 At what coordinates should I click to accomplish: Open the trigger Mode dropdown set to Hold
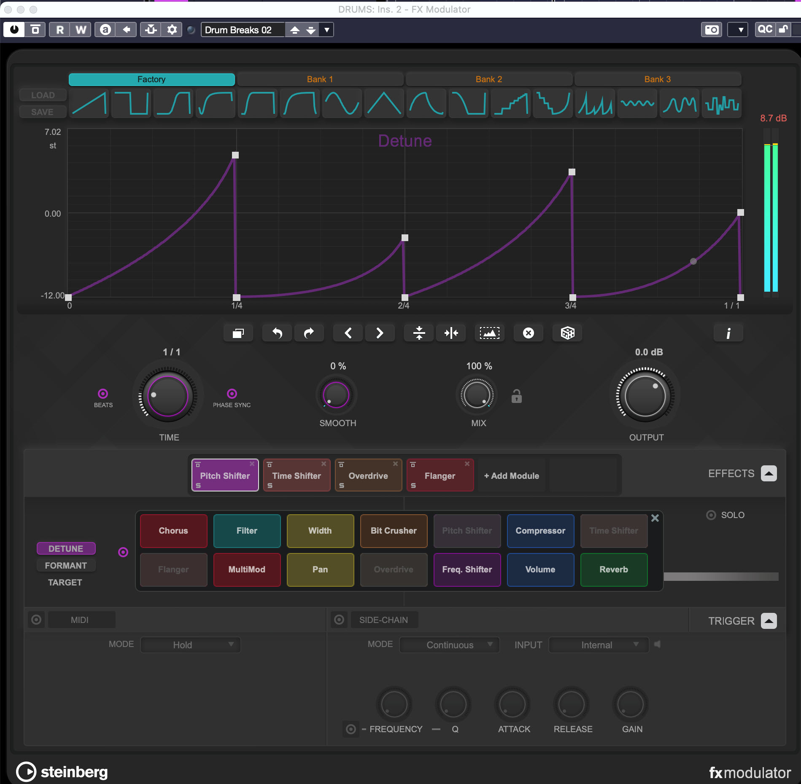click(x=190, y=644)
